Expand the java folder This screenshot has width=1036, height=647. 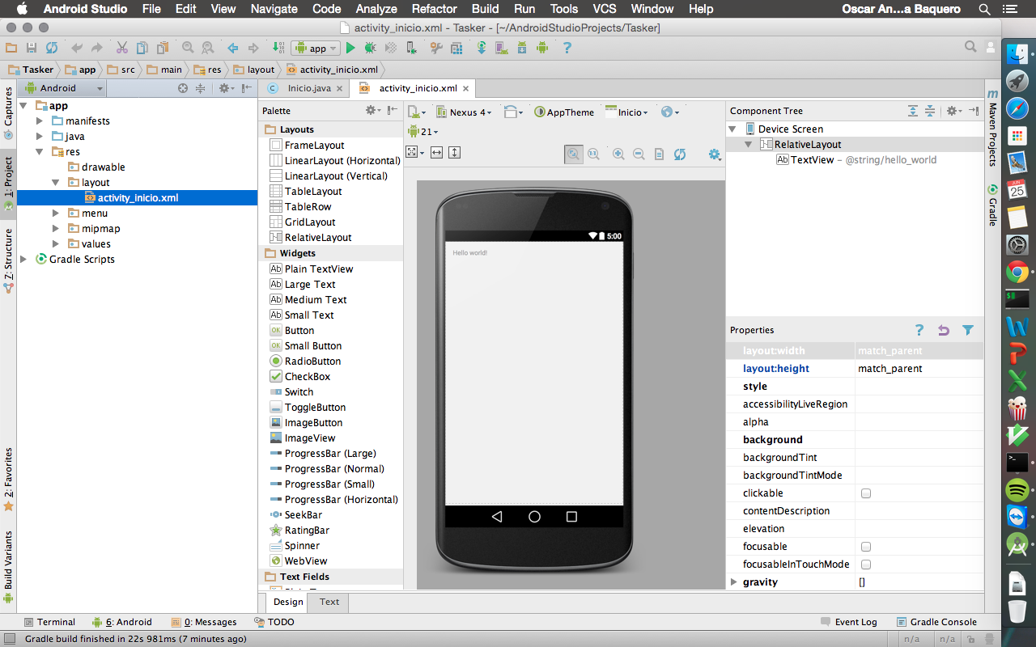(x=40, y=137)
